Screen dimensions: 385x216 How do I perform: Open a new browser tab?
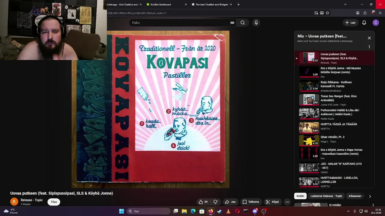(238, 4)
